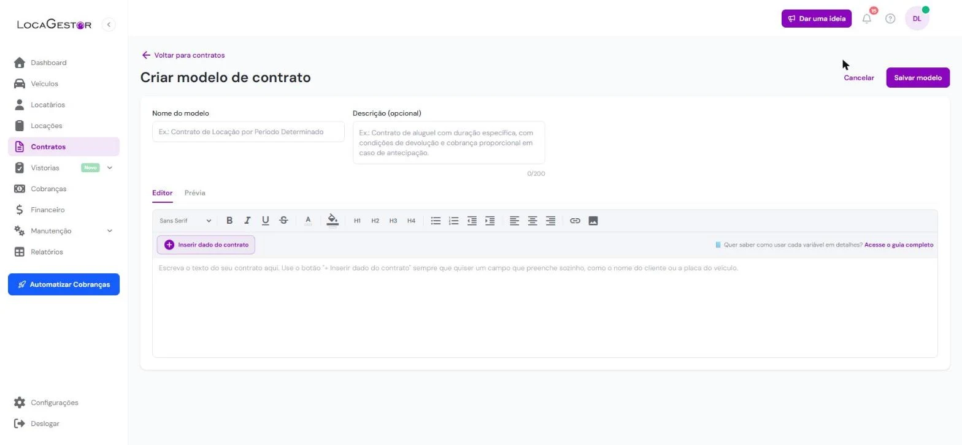This screenshot has height=445, width=962.
Task: Click inside the contract text editor area
Action: [545, 308]
